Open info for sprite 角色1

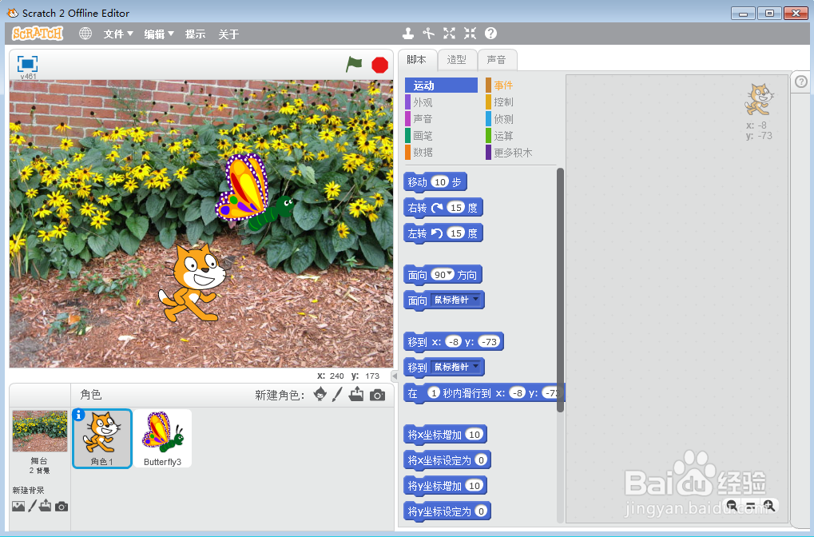pos(79,415)
